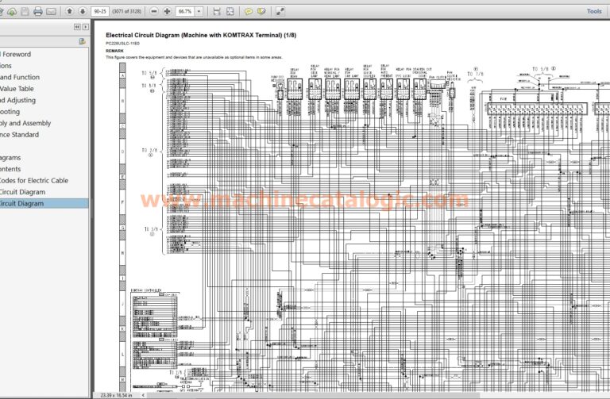Click the horizontal scrollbar left arrow

coord(143,396)
